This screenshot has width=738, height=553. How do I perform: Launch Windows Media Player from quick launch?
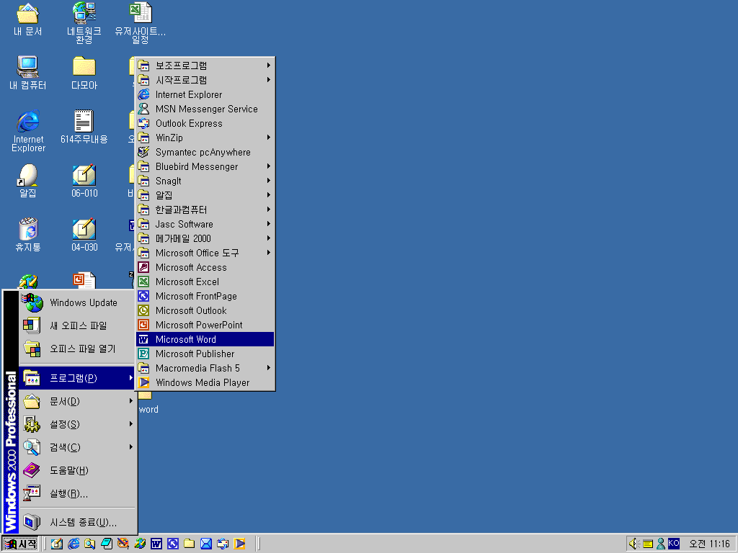point(239,544)
